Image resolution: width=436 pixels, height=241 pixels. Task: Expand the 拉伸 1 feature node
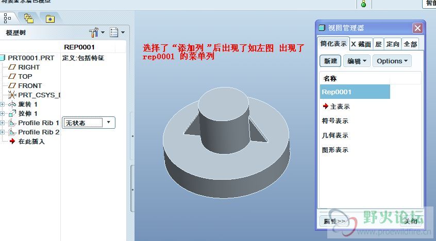tap(2, 113)
